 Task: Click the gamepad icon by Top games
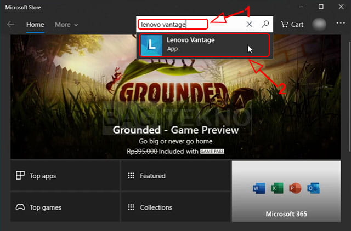20,207
